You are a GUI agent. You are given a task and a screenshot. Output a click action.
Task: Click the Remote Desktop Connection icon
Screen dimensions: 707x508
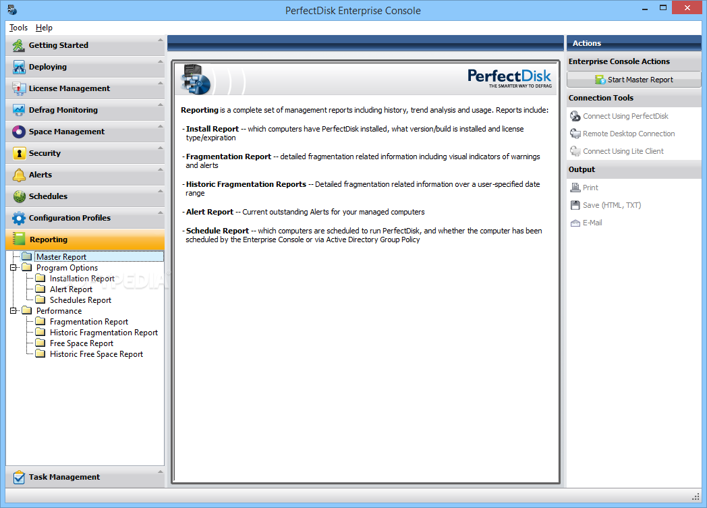tap(575, 134)
